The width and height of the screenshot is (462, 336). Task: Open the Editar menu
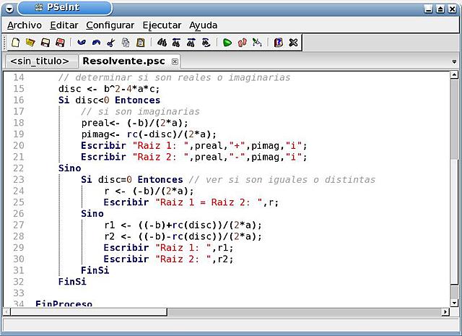pos(64,25)
